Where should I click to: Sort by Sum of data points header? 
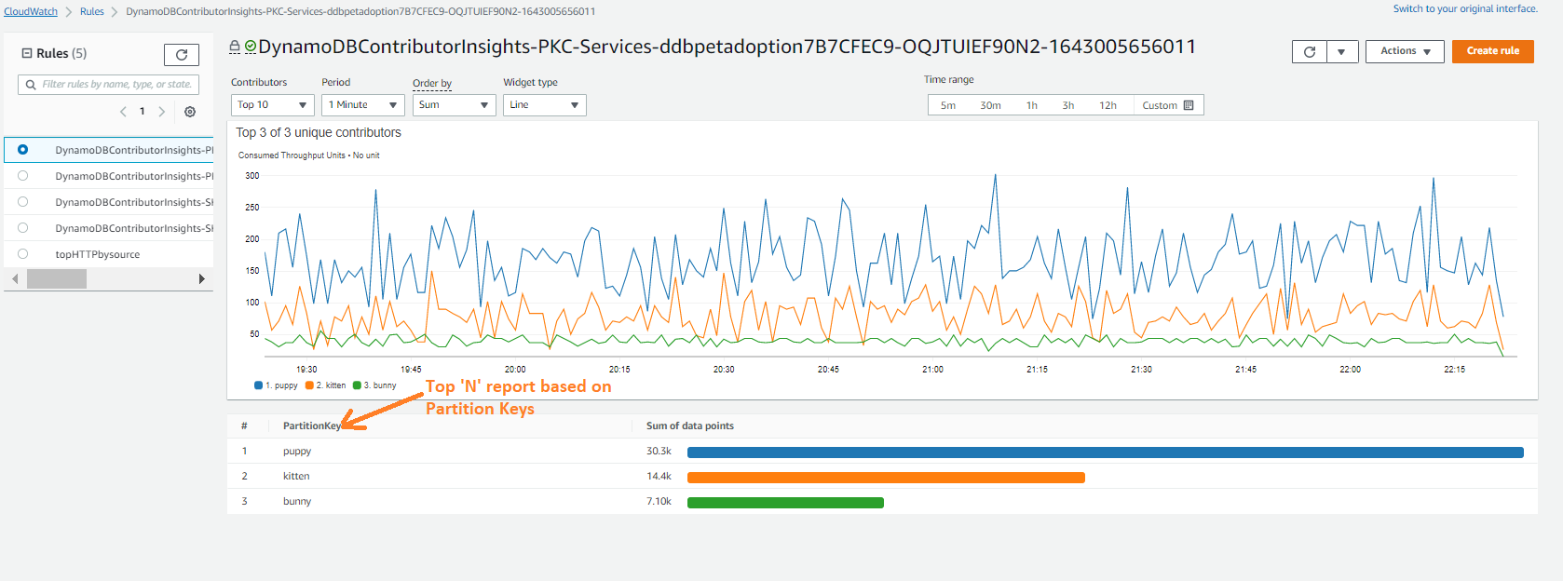pos(690,426)
